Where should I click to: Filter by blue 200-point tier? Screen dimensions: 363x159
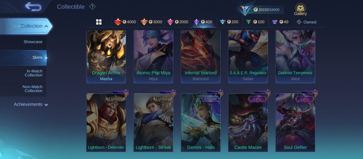pos(229,22)
